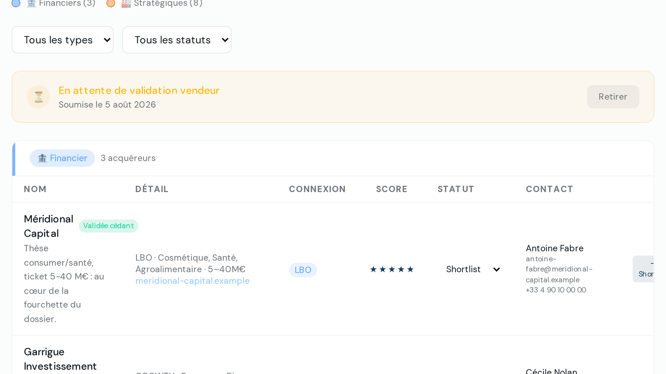
Task: Click the LBO connexion badge
Action: (x=303, y=270)
